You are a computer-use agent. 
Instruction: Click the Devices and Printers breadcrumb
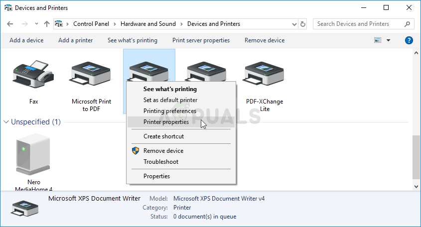[214, 24]
